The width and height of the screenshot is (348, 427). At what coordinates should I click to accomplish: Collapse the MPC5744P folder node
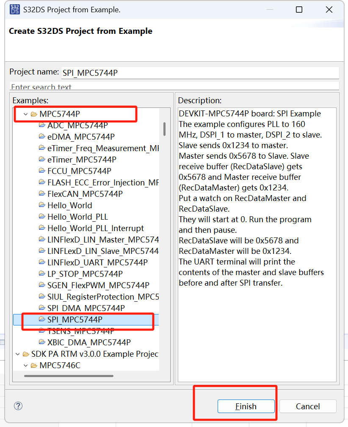(26, 114)
